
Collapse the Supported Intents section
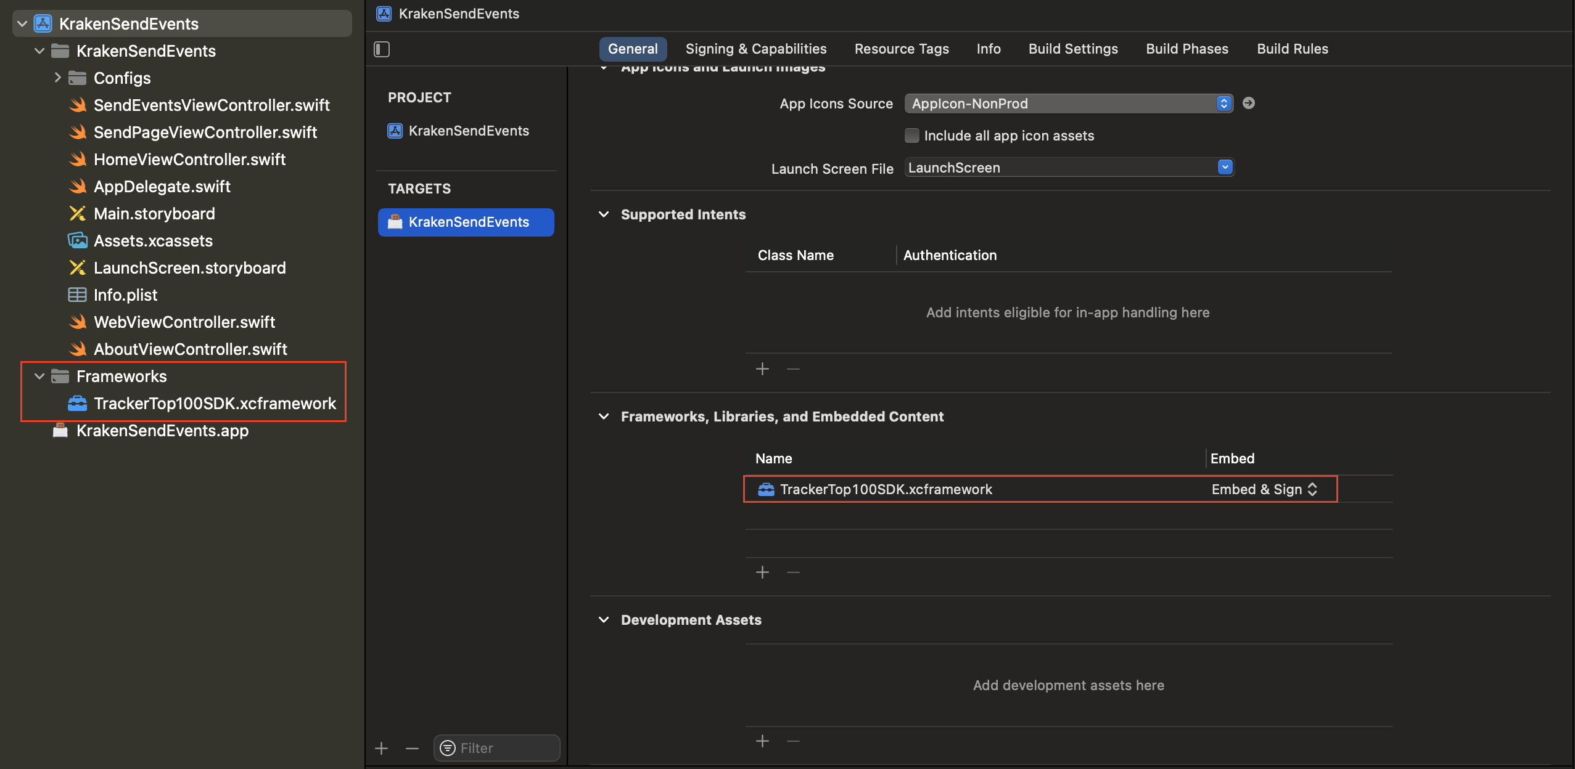[604, 214]
